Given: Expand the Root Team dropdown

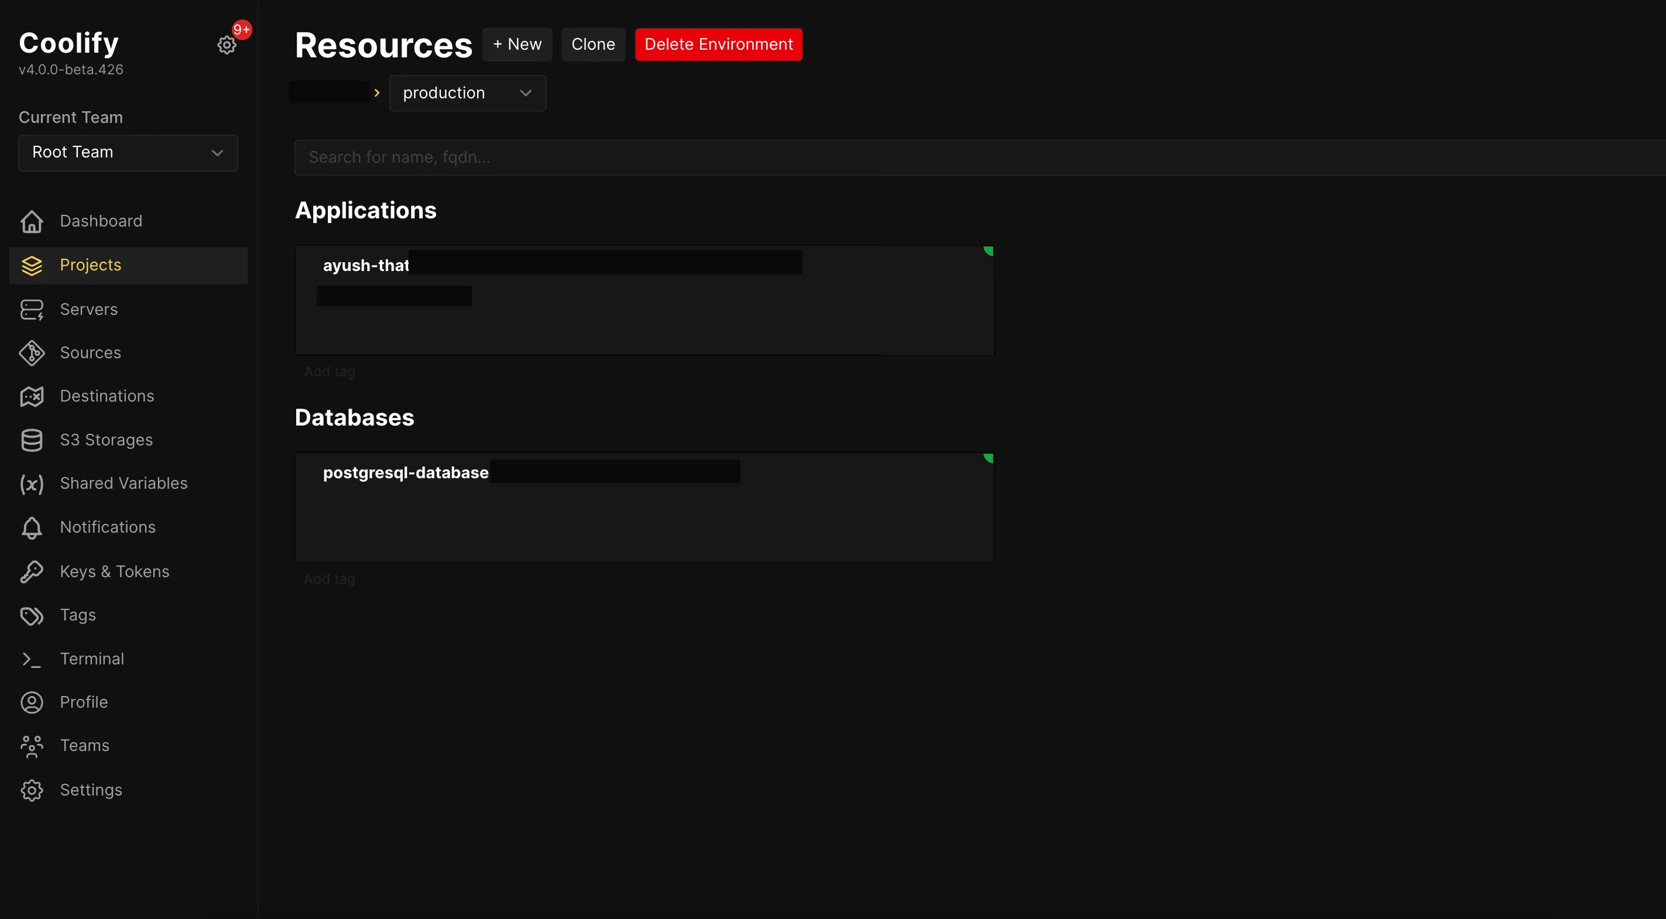Looking at the screenshot, I should (x=128, y=153).
